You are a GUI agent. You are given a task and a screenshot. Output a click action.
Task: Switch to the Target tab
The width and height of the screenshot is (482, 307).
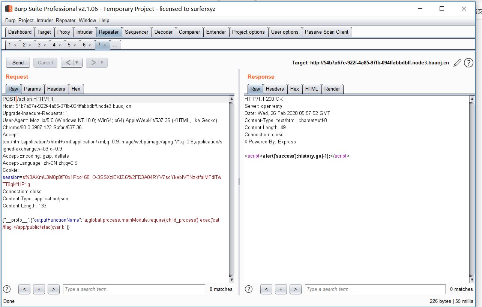[44, 32]
